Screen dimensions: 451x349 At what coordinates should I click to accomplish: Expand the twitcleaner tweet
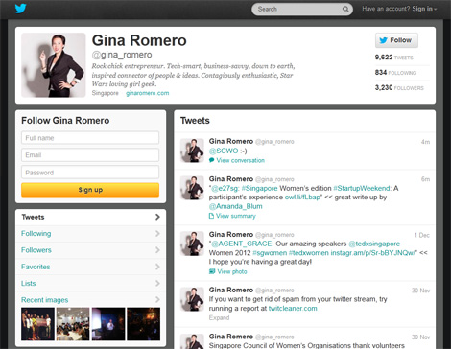(x=219, y=317)
